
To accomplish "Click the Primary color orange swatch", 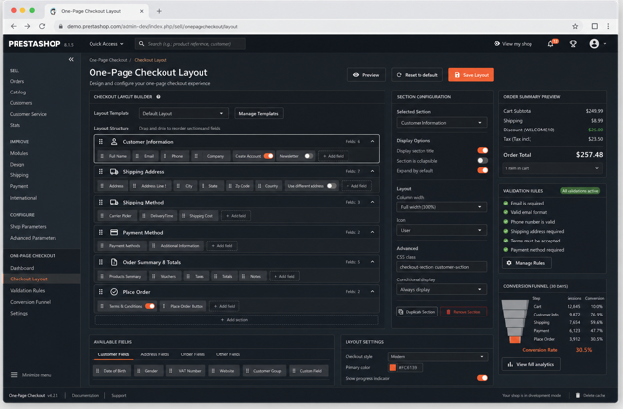I will click(x=393, y=368).
